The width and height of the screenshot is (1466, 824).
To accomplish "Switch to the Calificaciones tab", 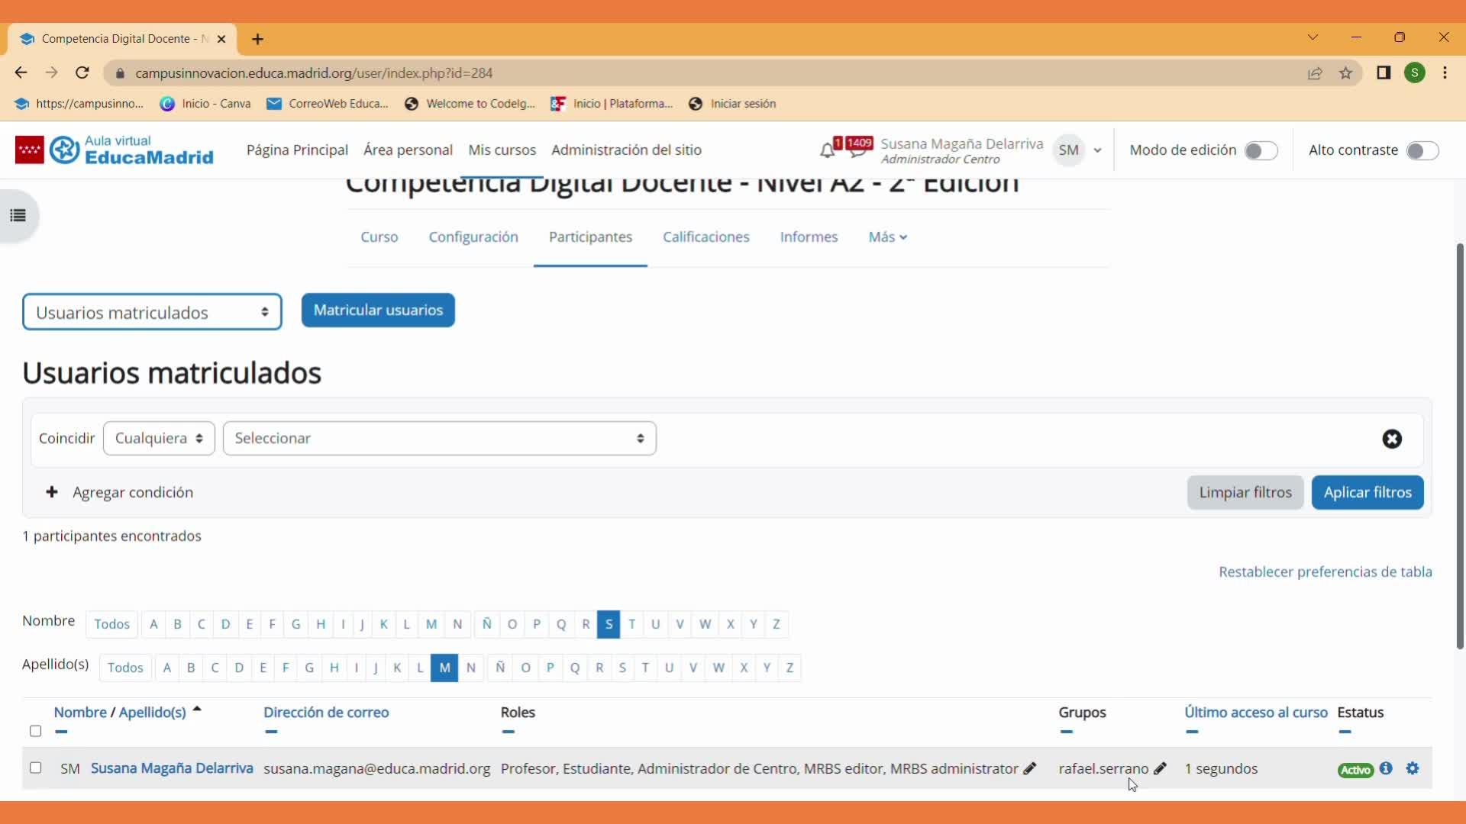I will [x=706, y=237].
